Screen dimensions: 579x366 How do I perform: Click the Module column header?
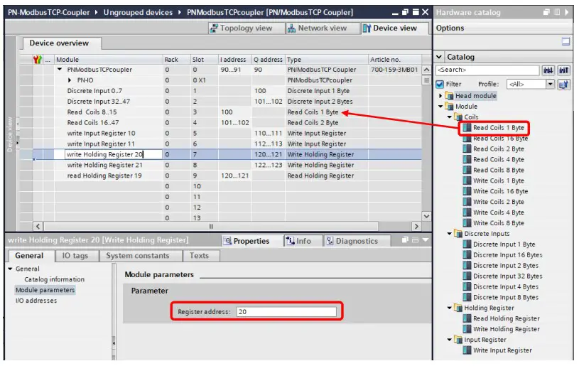(x=108, y=60)
